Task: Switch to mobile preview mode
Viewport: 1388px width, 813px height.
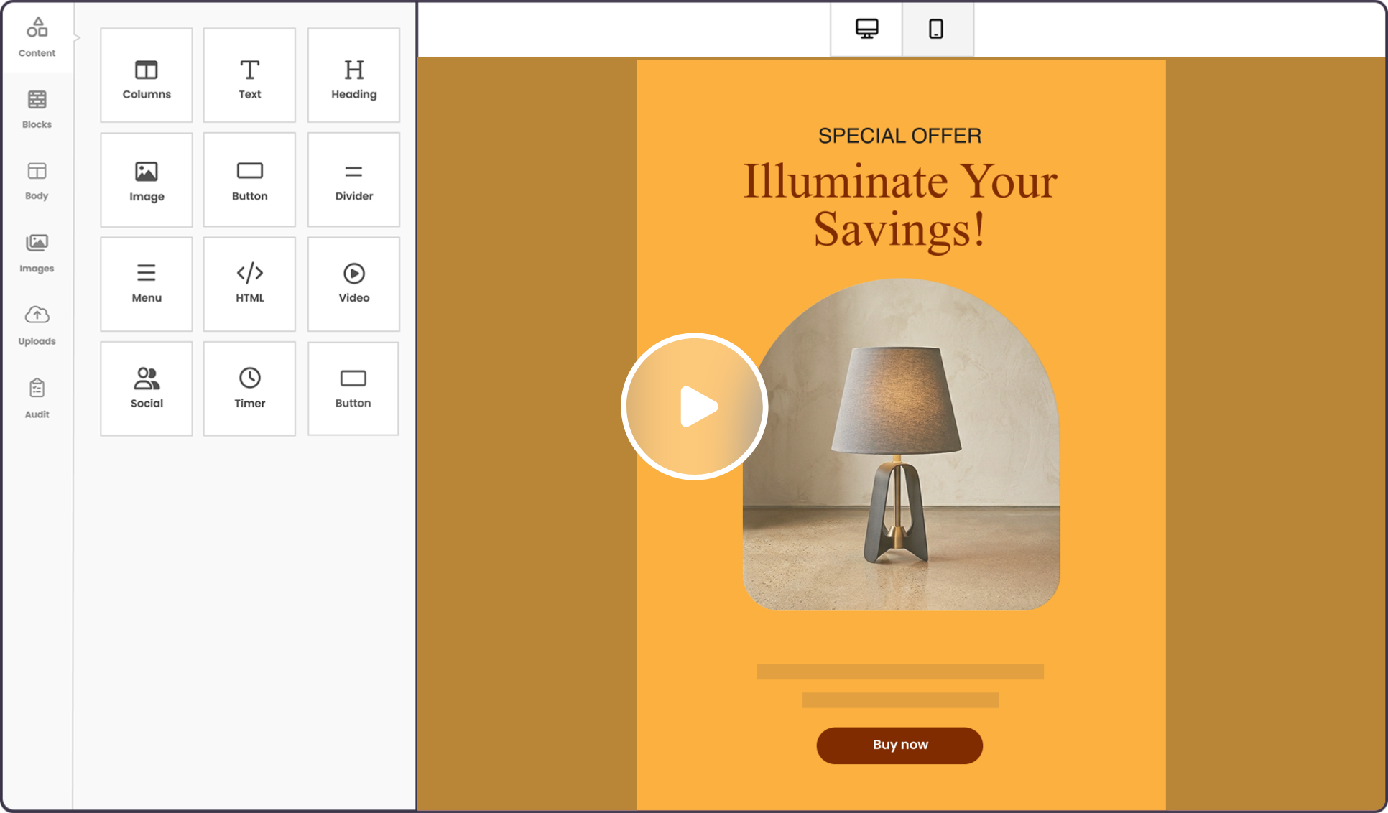Action: 937,29
